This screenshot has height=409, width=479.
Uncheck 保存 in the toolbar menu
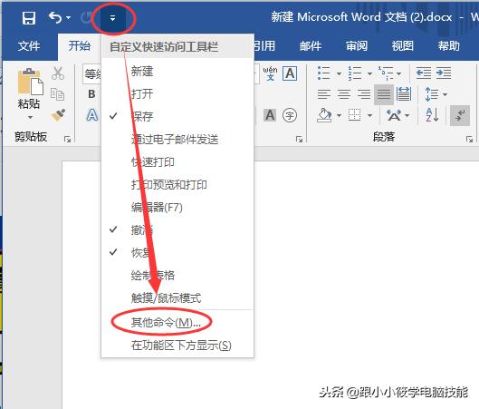[x=177, y=117]
